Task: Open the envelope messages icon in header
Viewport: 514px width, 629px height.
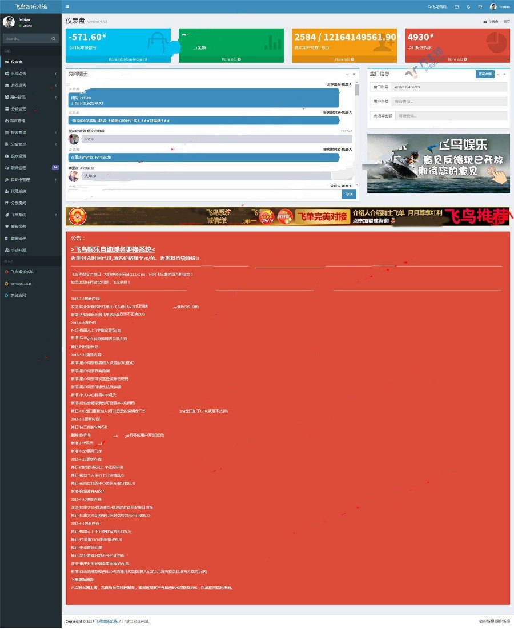Action: point(457,7)
